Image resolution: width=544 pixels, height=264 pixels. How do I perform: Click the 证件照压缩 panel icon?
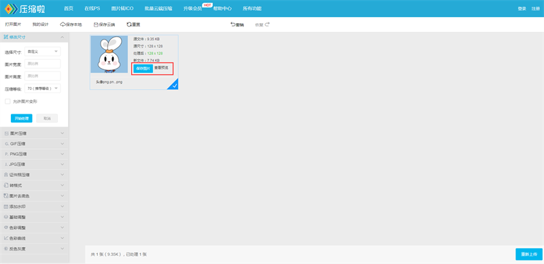pos(6,175)
